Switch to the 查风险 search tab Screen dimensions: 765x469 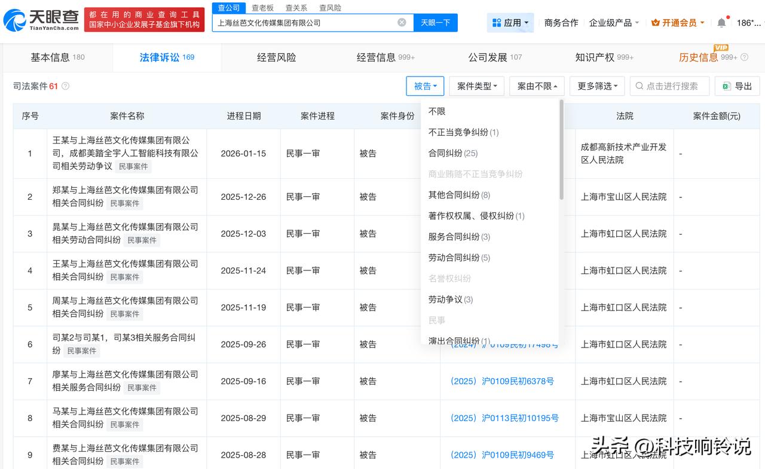pyautogui.click(x=330, y=8)
